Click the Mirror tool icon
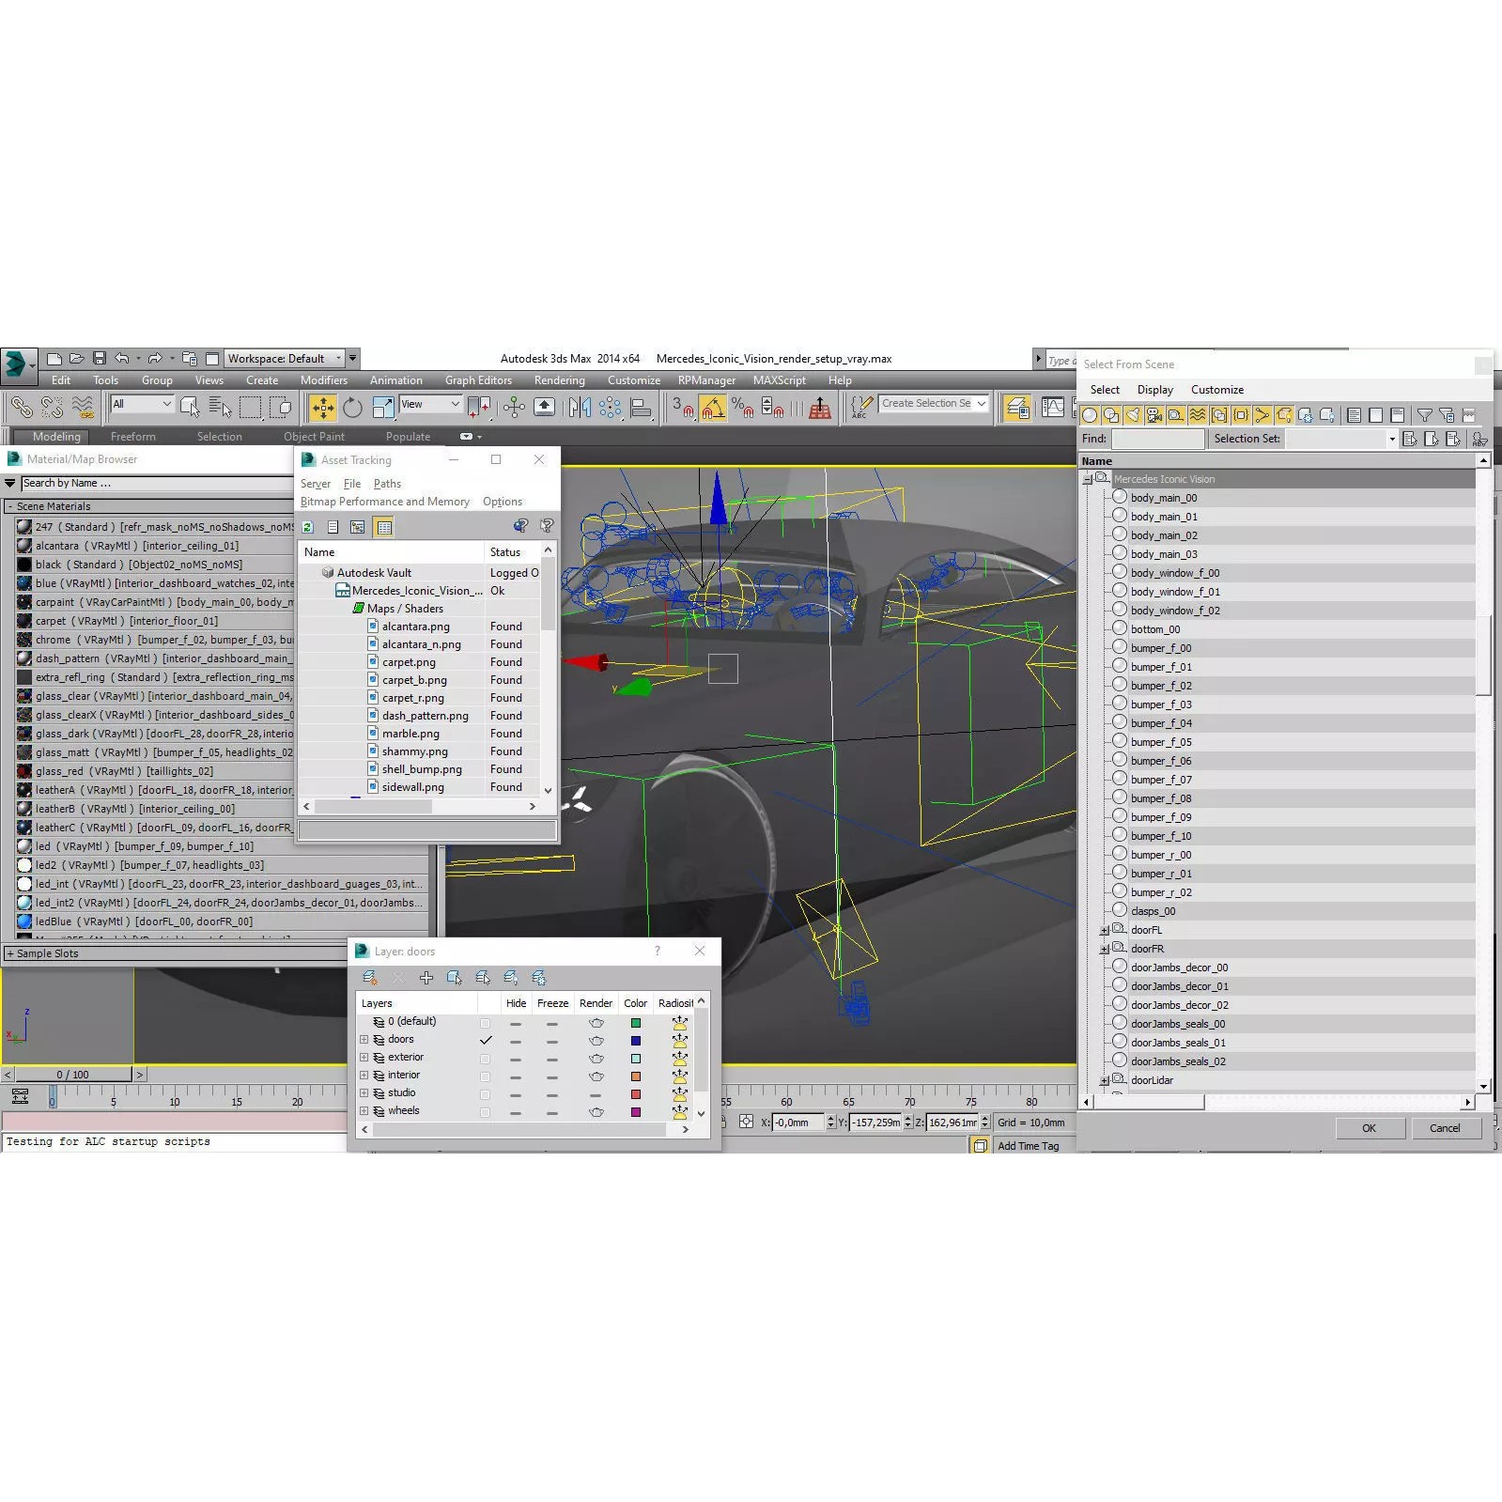The image size is (1502, 1502). tap(580, 407)
